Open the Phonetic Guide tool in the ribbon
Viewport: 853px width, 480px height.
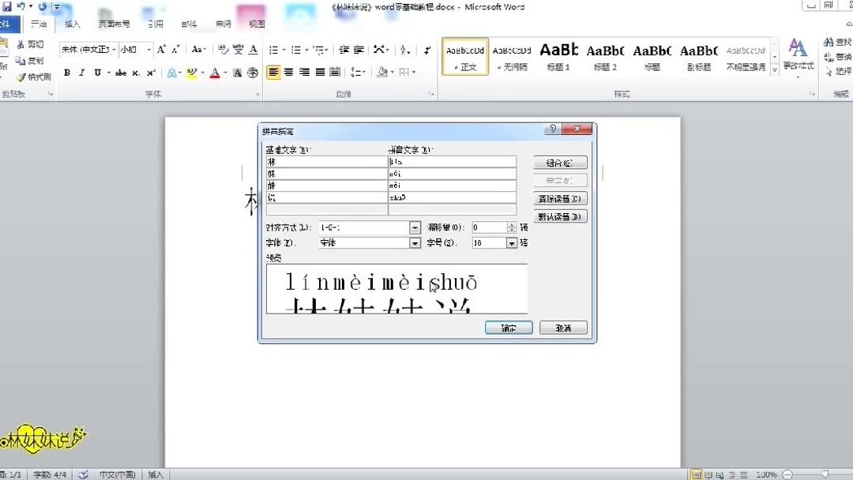pos(239,49)
